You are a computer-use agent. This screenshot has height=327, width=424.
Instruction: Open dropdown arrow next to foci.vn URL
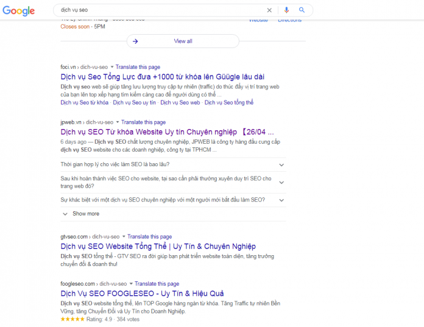click(x=112, y=67)
